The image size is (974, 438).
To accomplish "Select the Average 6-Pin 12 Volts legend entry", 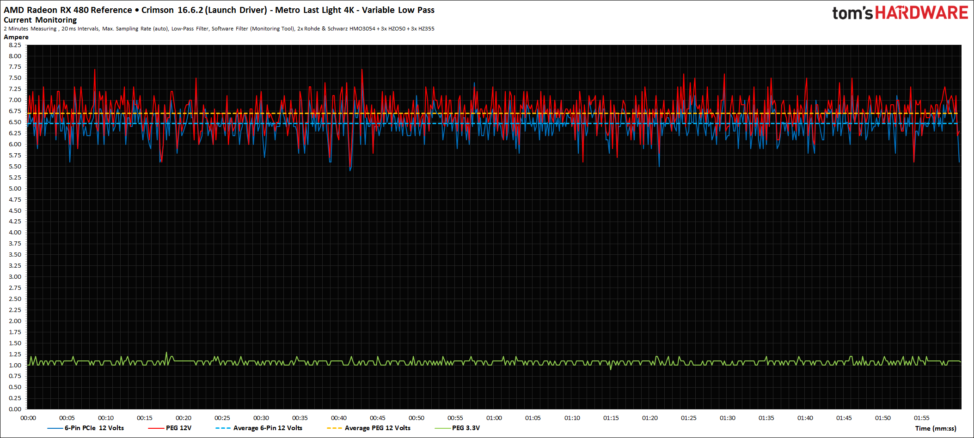I will click(259, 428).
